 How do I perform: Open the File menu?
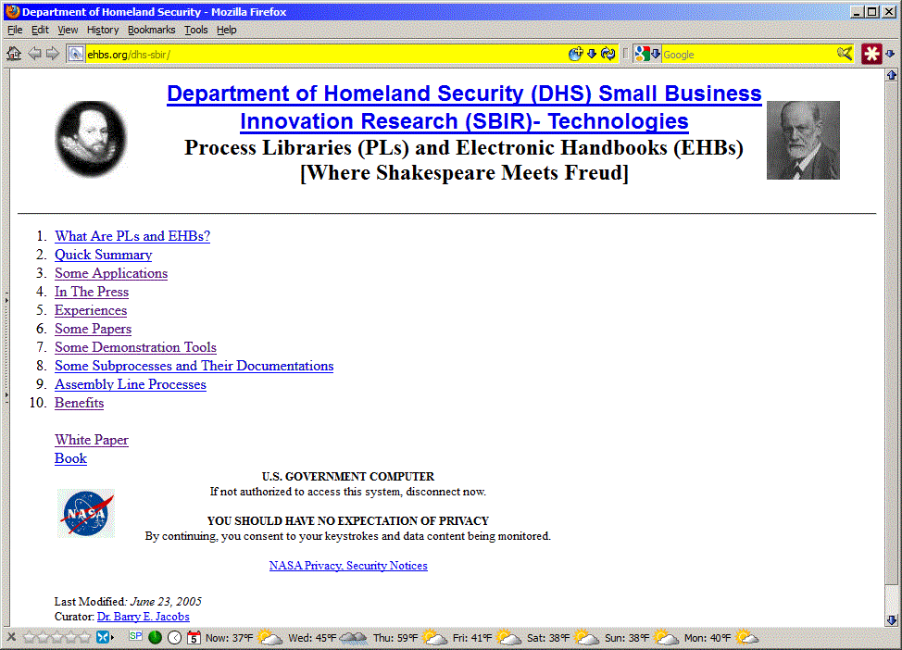point(15,30)
